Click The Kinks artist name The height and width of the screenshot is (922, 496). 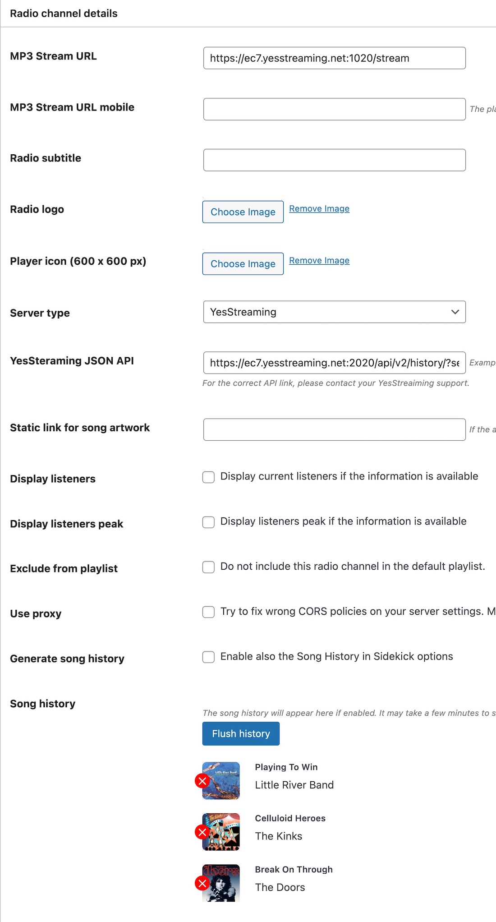click(x=279, y=836)
